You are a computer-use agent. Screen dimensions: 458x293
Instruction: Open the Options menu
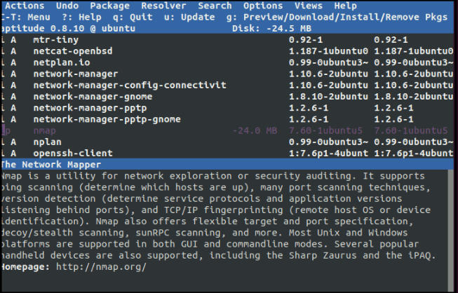click(x=262, y=6)
